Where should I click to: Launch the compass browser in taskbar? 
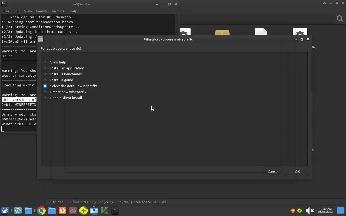pos(18,211)
